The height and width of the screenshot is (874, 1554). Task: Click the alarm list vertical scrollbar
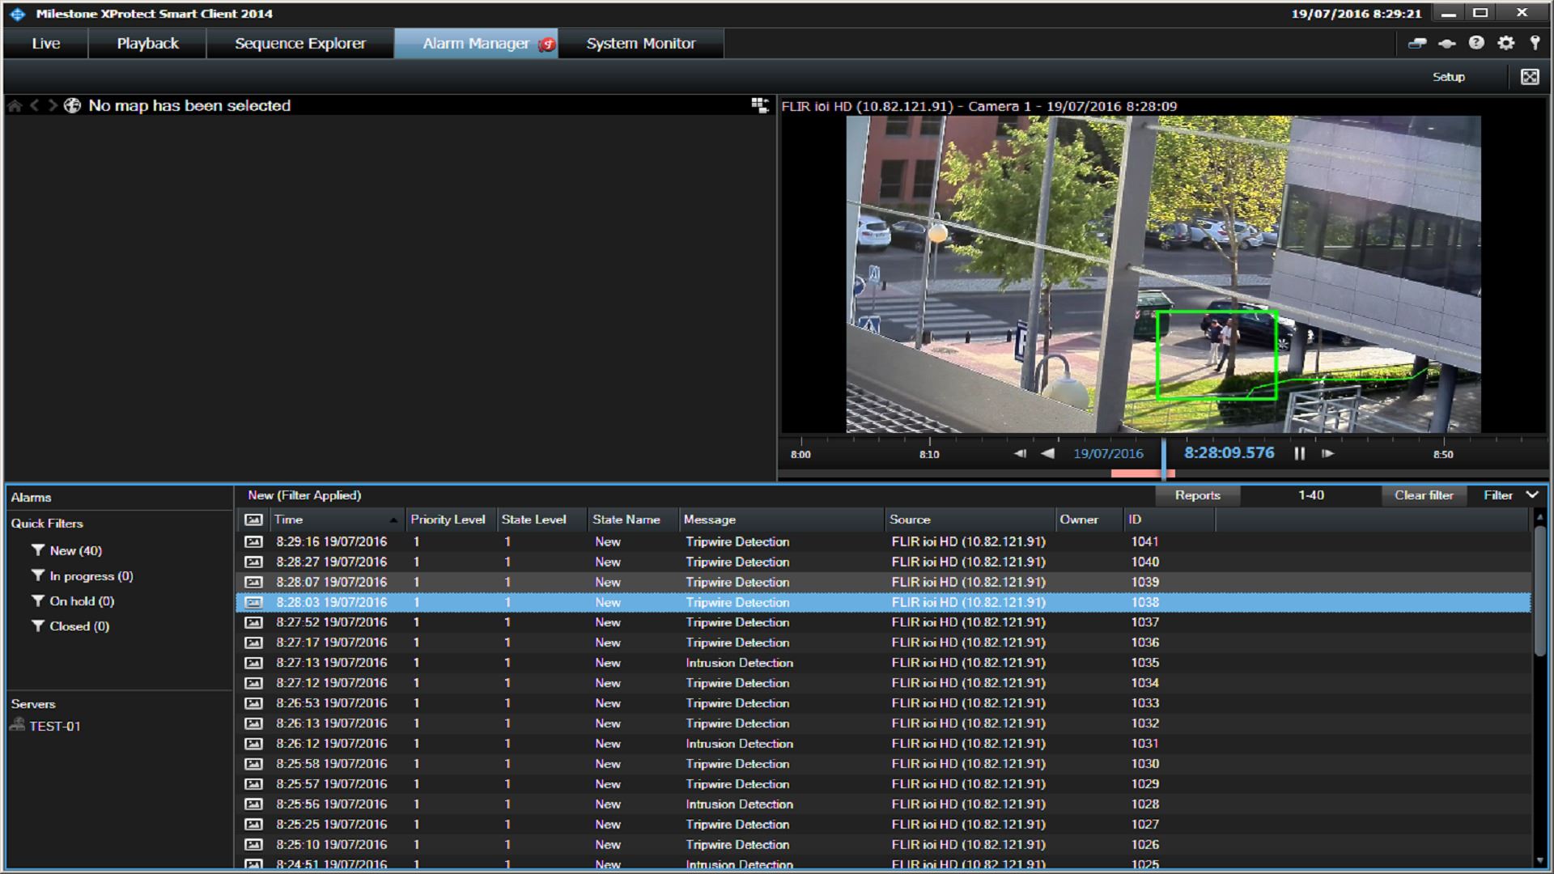pyautogui.click(x=1539, y=591)
